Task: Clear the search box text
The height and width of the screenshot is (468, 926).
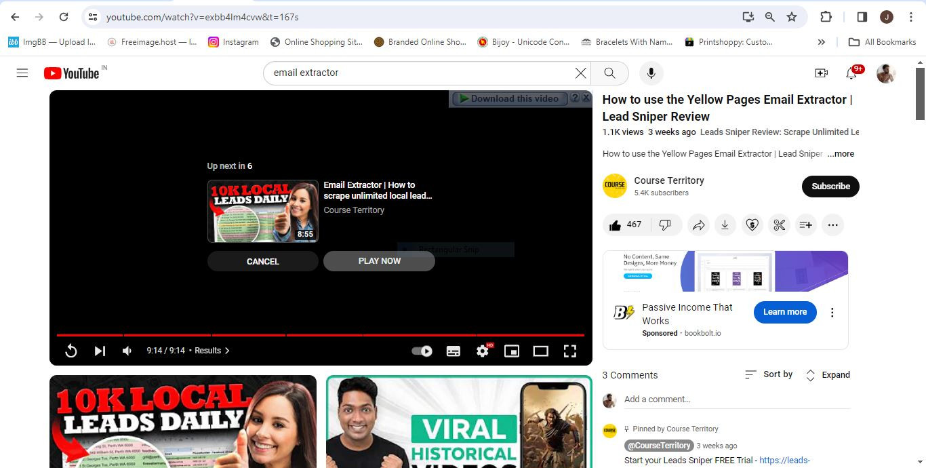Action: click(x=580, y=73)
